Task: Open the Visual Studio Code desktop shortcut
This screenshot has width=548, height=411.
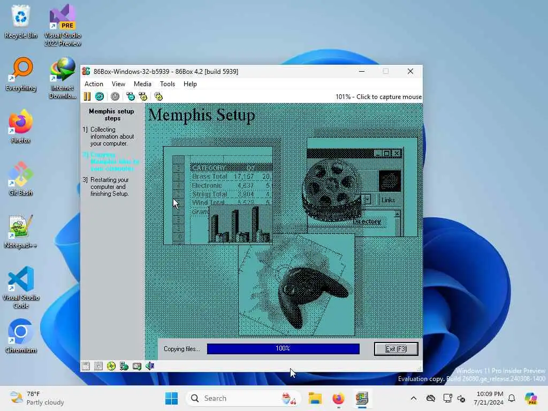Action: 21,287
